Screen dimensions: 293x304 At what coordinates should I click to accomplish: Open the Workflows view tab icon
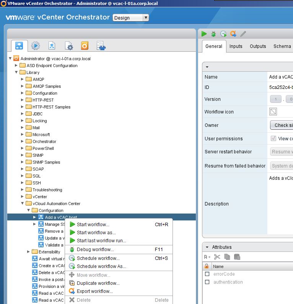[19, 46]
